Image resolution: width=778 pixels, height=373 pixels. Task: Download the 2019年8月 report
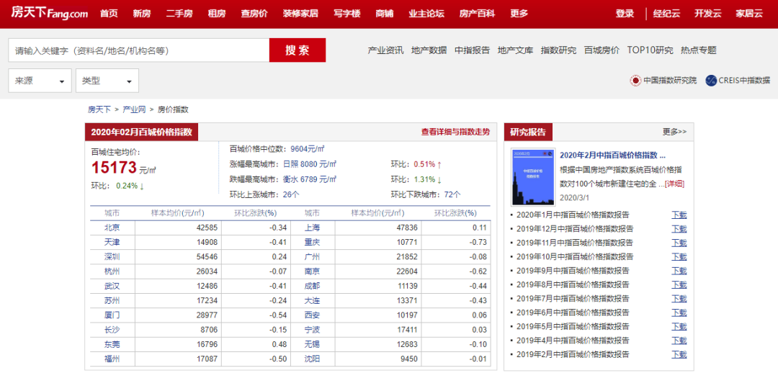(x=679, y=284)
